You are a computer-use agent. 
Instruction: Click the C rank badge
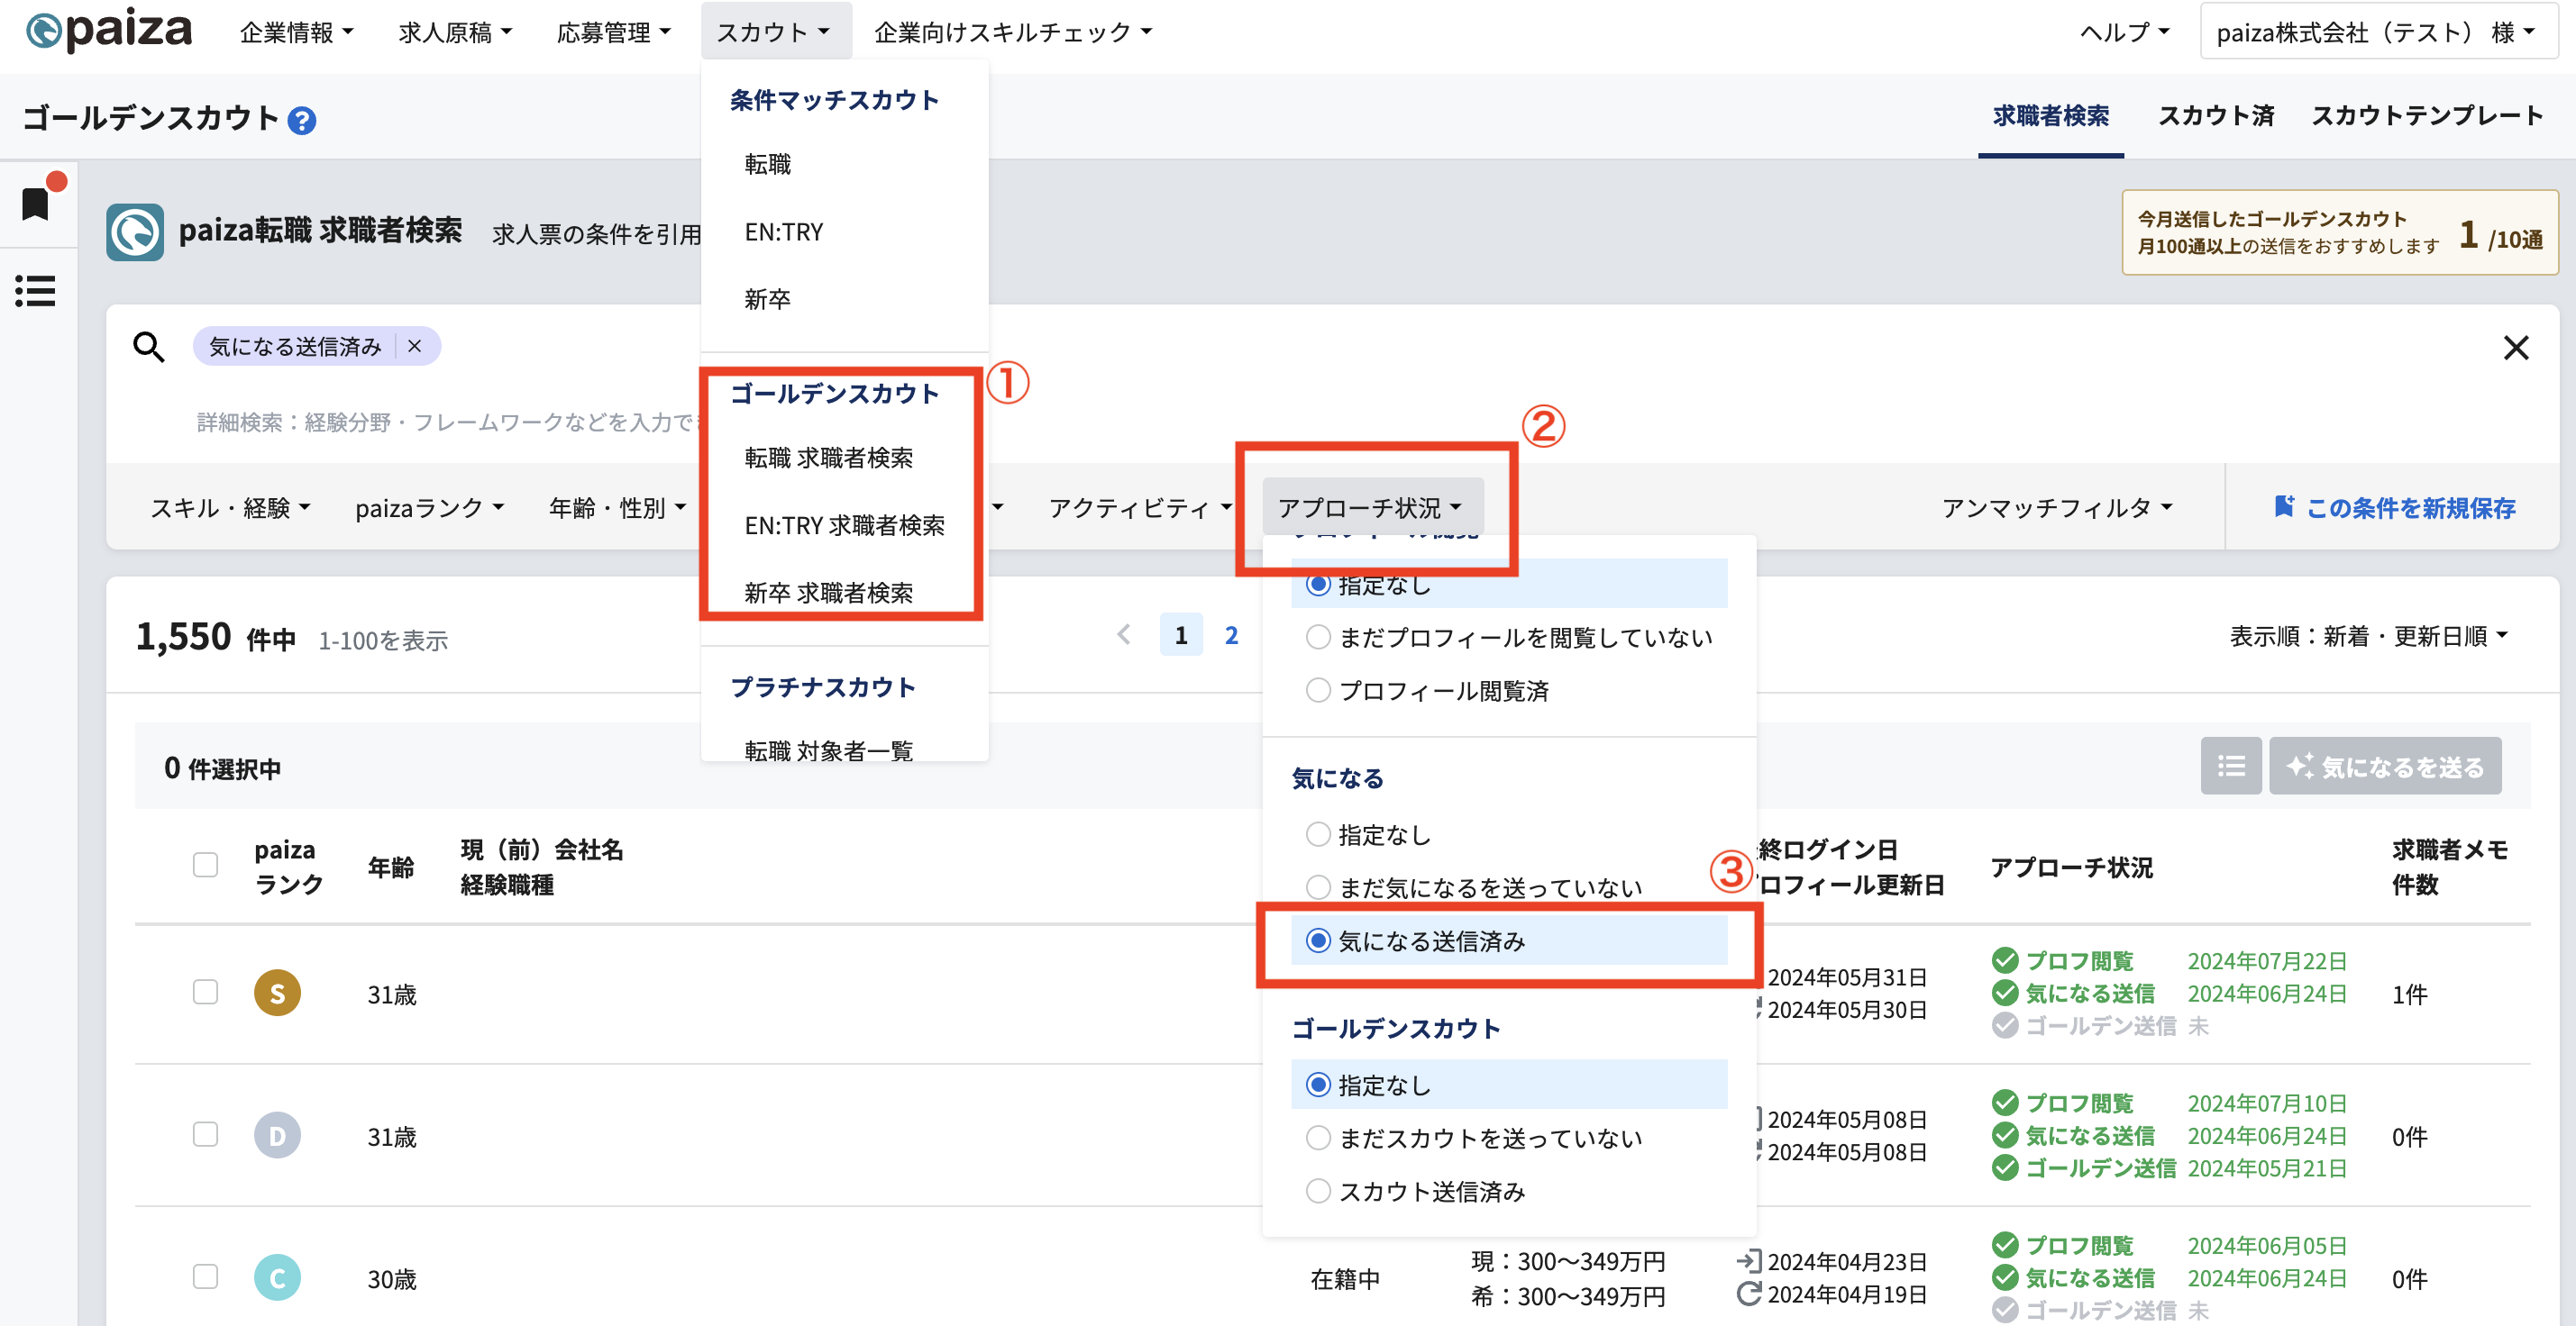[x=277, y=1277]
